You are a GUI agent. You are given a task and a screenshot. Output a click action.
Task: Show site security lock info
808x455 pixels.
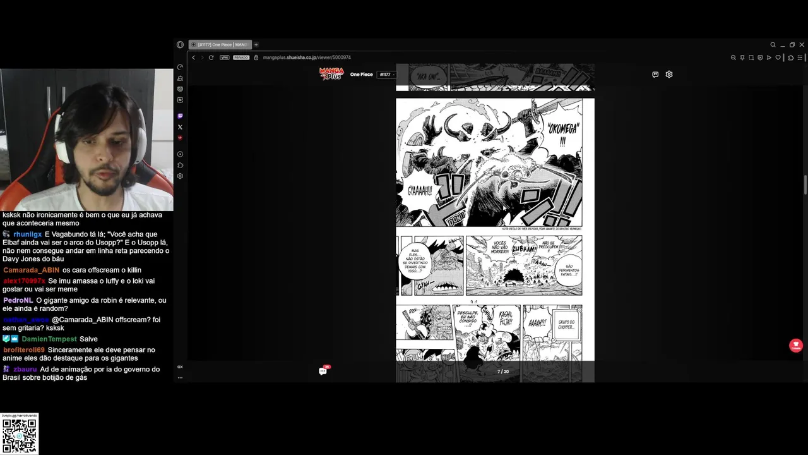click(256, 58)
